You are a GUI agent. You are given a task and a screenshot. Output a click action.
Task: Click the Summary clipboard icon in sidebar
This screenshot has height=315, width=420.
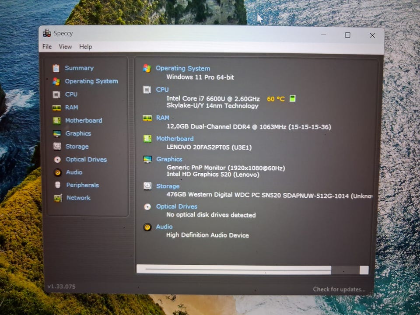point(56,68)
